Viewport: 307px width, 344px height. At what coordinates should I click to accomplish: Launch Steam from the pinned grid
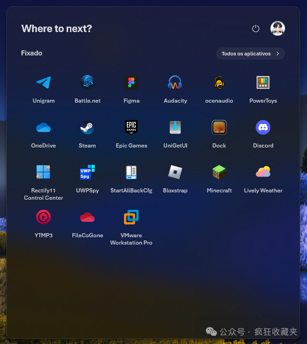(x=87, y=127)
